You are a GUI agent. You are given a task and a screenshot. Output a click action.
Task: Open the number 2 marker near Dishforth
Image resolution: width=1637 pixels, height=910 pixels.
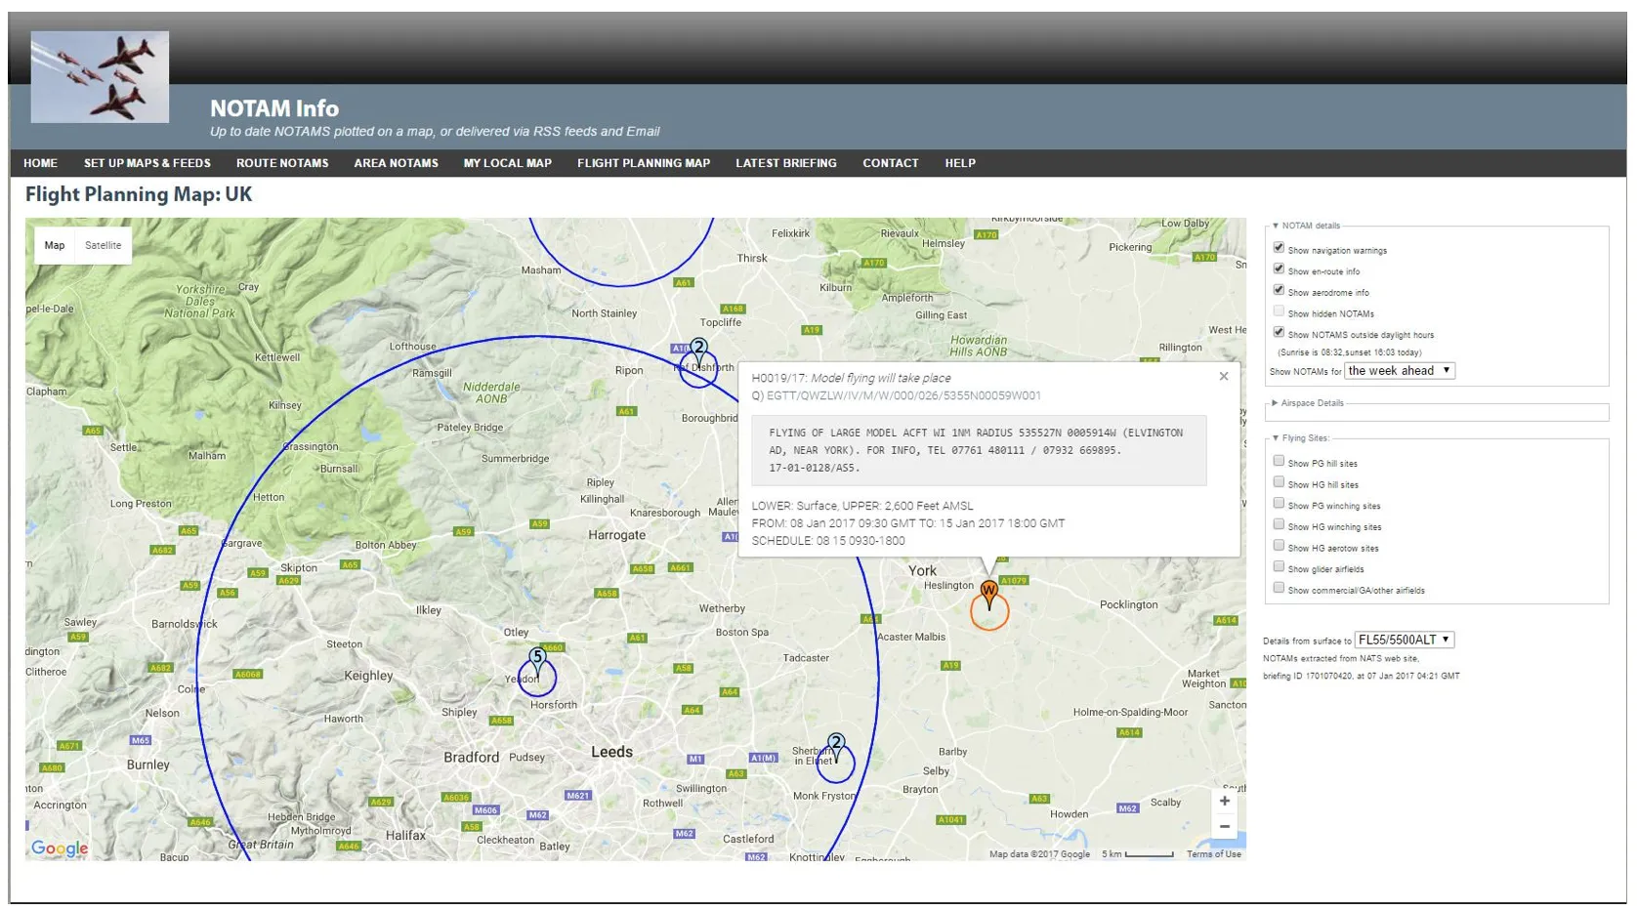pos(698,351)
